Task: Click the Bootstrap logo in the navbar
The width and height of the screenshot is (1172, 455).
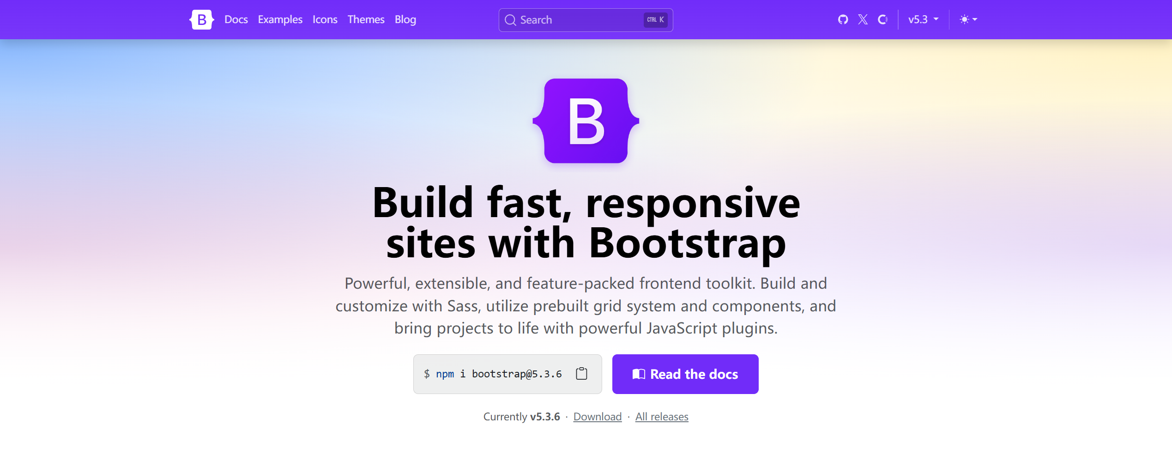Action: pos(201,19)
